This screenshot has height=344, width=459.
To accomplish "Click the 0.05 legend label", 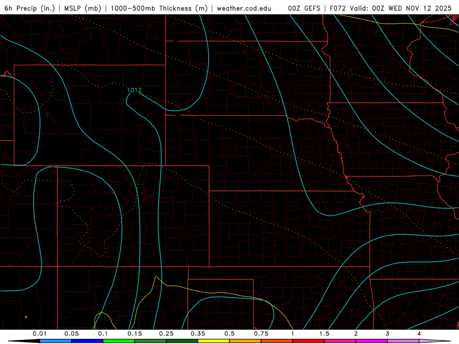I will (71, 334).
